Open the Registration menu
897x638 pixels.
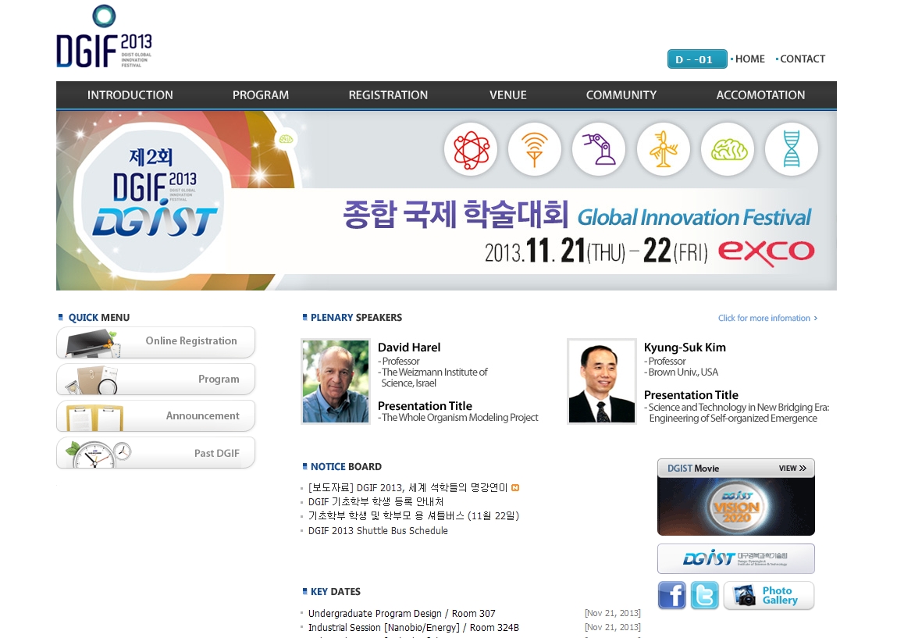389,95
